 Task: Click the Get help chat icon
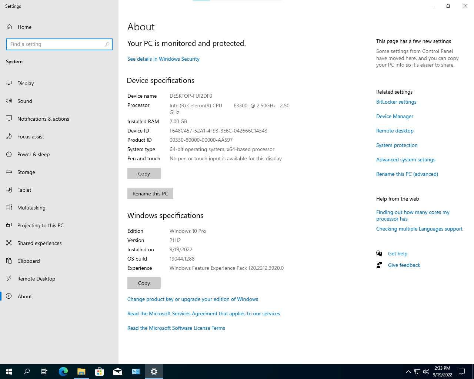[379, 254]
